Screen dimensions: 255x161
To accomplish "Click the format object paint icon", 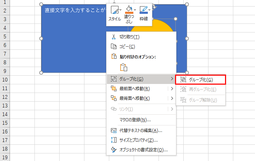I will [x=113, y=150].
